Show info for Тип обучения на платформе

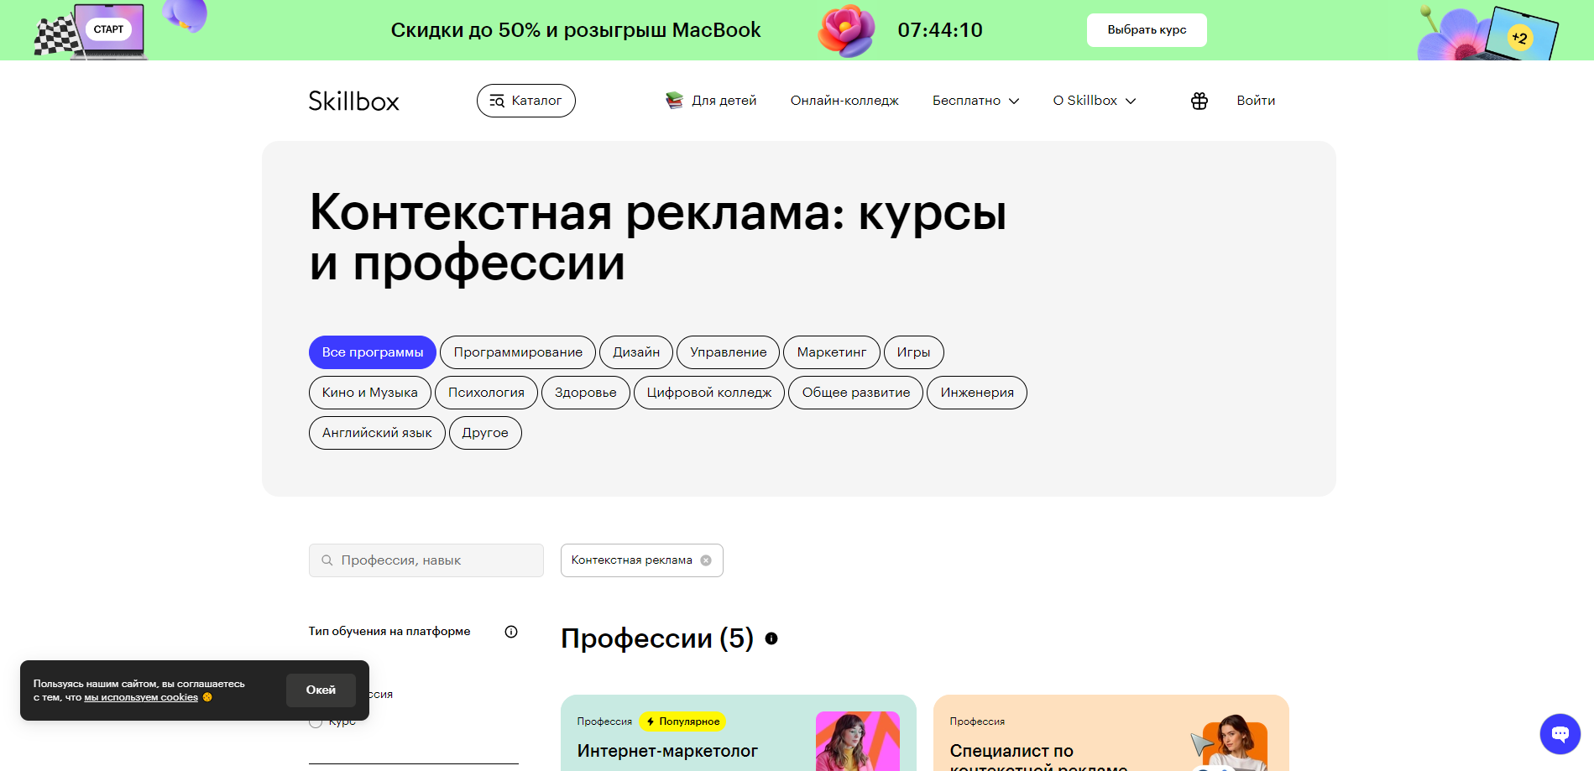(x=511, y=632)
